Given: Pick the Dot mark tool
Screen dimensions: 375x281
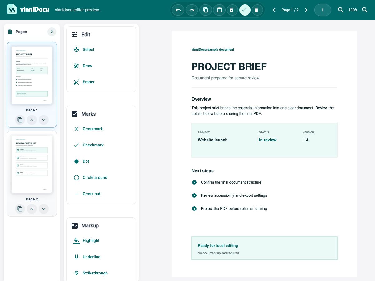Looking at the screenshot, I should (x=101, y=161).
